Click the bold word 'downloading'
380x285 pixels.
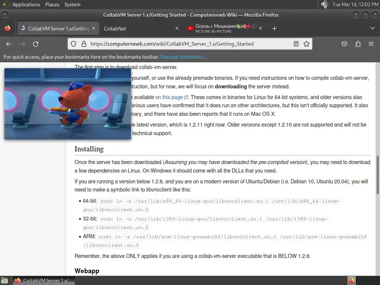coord(231,86)
